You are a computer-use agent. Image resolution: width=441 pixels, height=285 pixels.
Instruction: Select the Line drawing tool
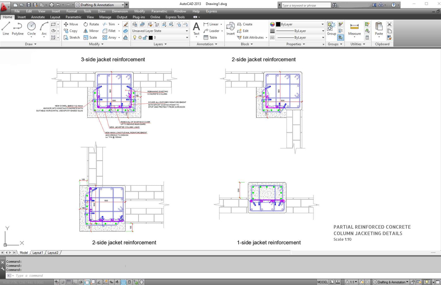tap(6, 29)
